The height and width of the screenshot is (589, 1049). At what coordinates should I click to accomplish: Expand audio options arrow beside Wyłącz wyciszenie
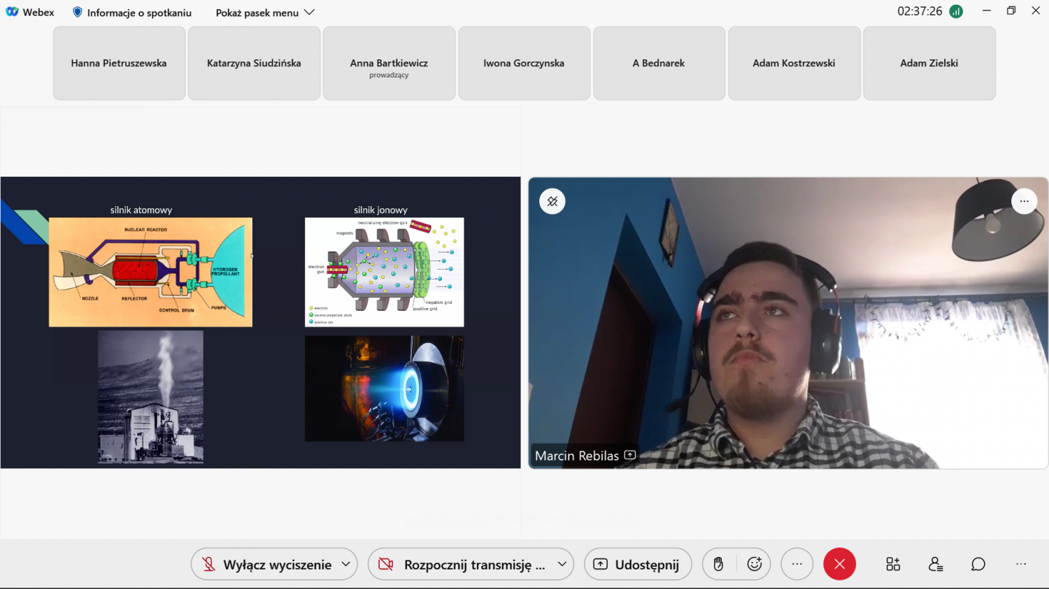[x=346, y=565]
